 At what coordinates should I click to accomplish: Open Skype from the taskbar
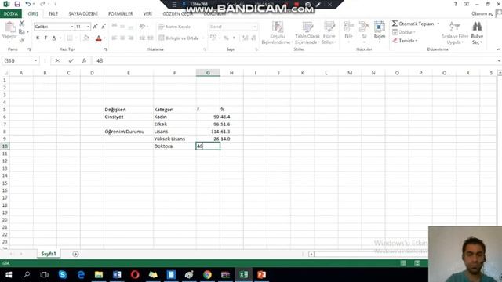[x=63, y=275]
